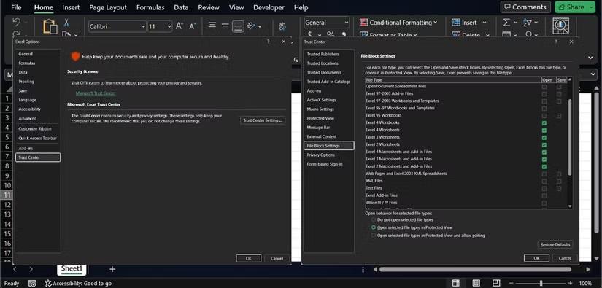The height and width of the screenshot is (288, 602).
Task: Click the Insert cells icon
Action: click(x=456, y=23)
